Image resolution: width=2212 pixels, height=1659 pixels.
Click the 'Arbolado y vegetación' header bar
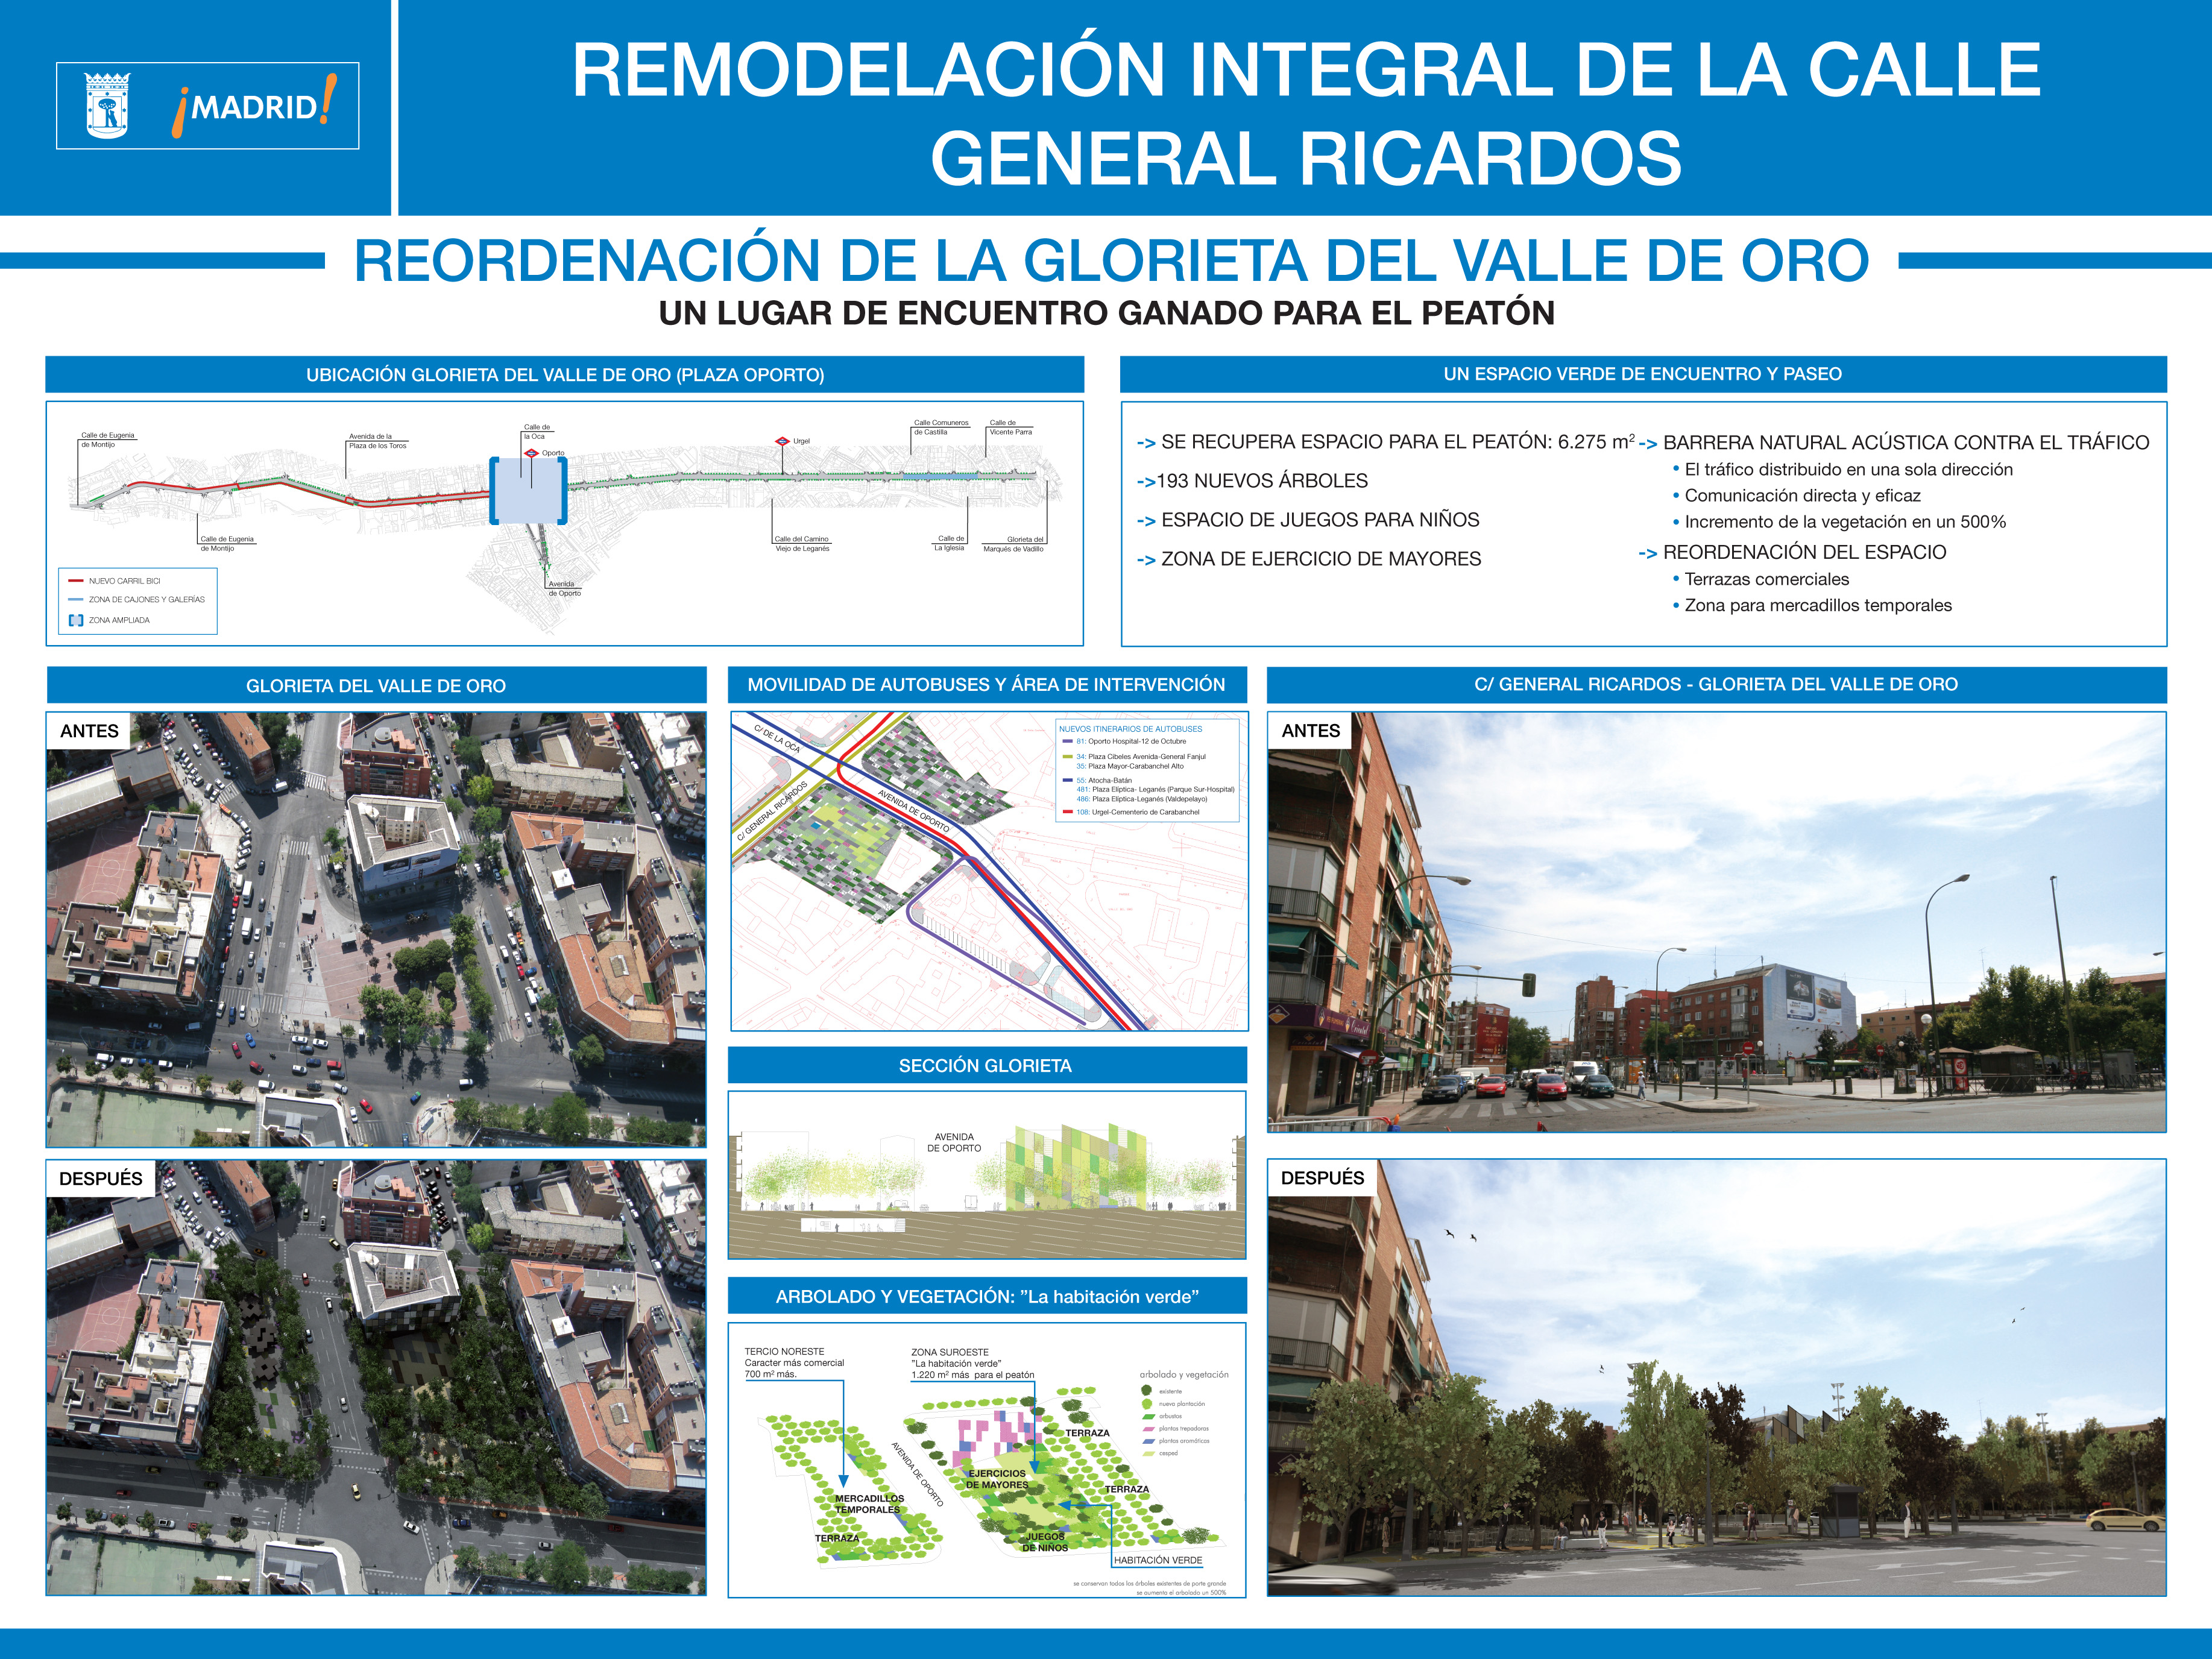(x=987, y=1297)
